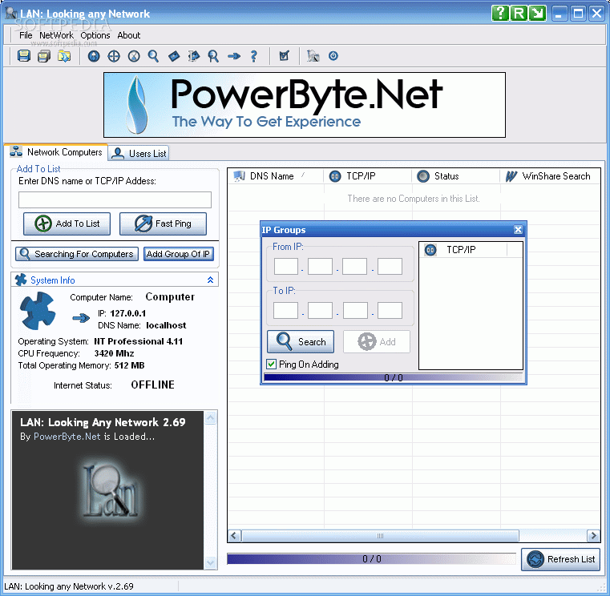Toggle the Ping On Adding checkbox
Image resolution: width=610 pixels, height=596 pixels.
pos(271,364)
